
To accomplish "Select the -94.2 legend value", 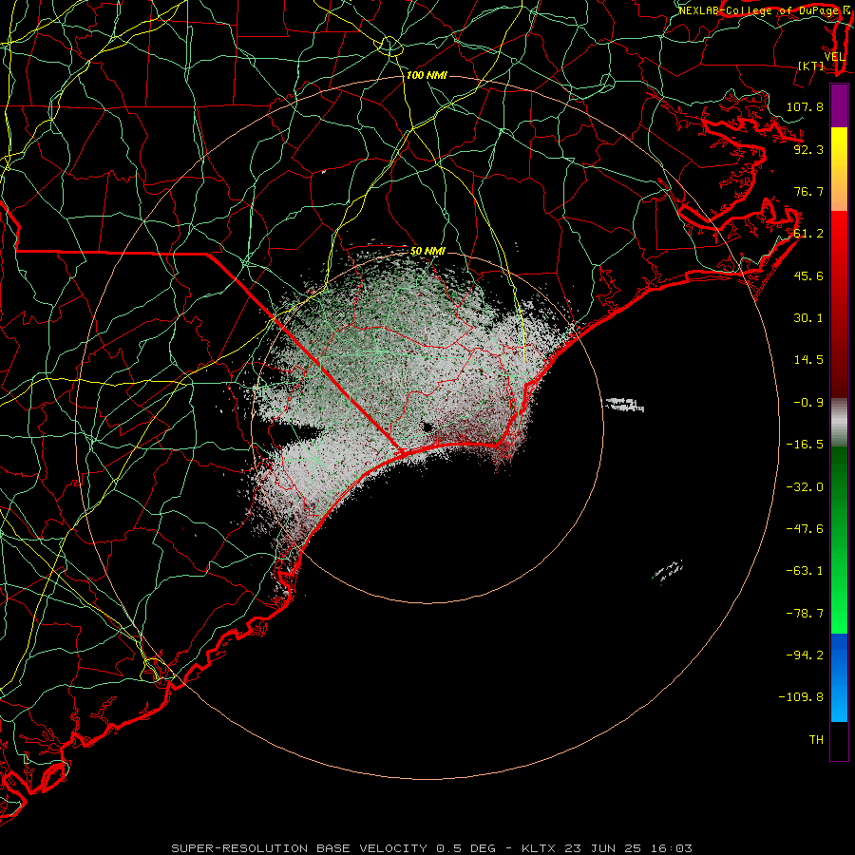I will [805, 655].
